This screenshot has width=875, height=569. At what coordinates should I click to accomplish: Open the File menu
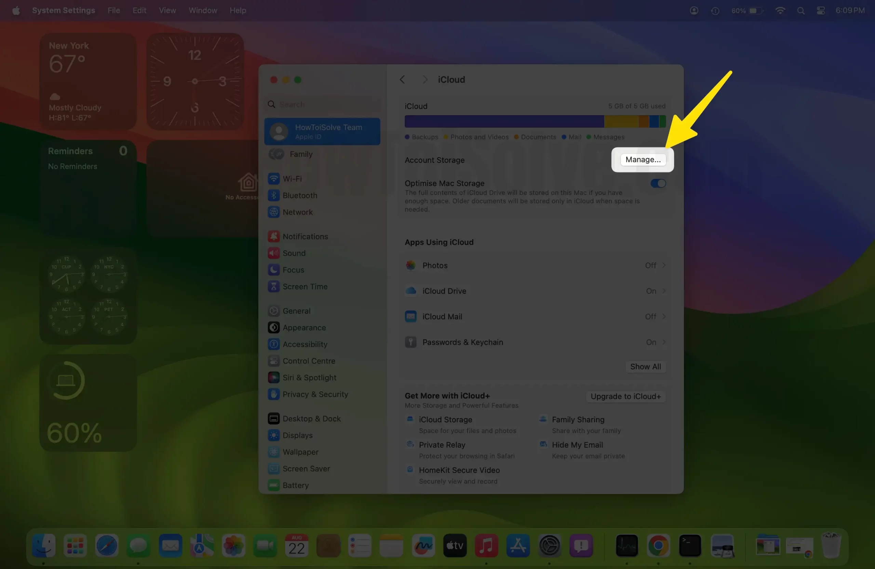click(x=113, y=10)
